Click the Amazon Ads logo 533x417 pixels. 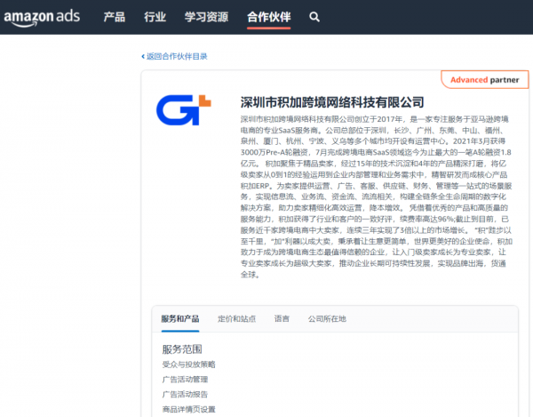pos(42,18)
